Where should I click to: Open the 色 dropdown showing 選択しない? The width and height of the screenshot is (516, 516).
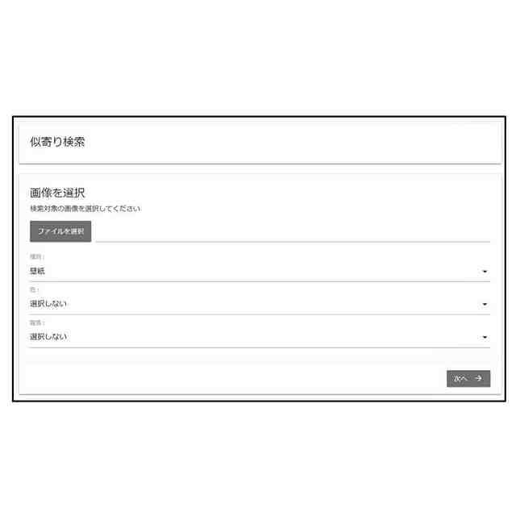[258, 305]
